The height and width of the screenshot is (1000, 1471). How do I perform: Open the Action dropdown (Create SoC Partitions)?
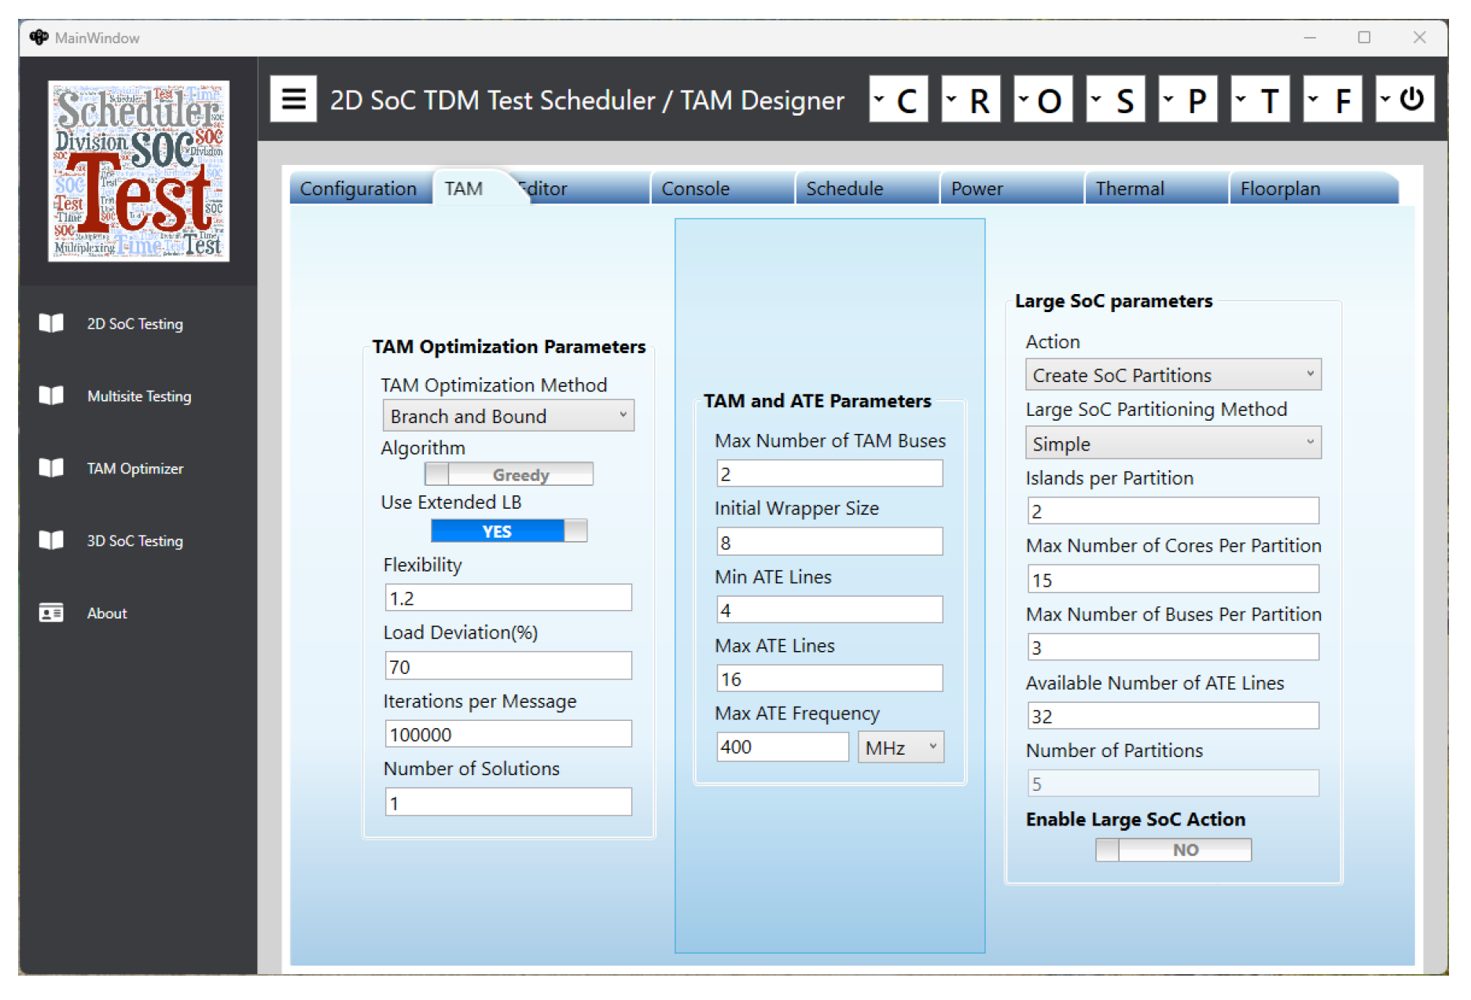coord(1173,375)
